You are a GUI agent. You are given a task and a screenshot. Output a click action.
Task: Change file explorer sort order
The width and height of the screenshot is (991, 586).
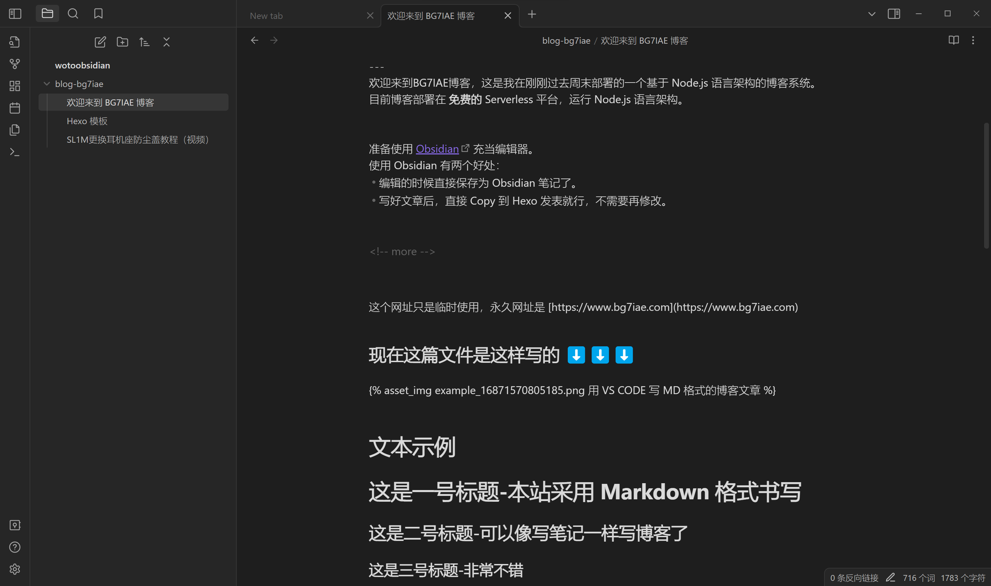click(145, 42)
